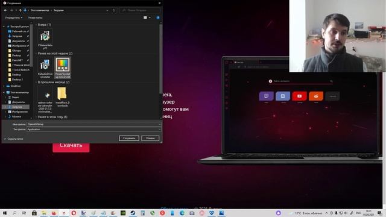Open the notification center icon
Screen dimensions: 386x217
[379, 213]
